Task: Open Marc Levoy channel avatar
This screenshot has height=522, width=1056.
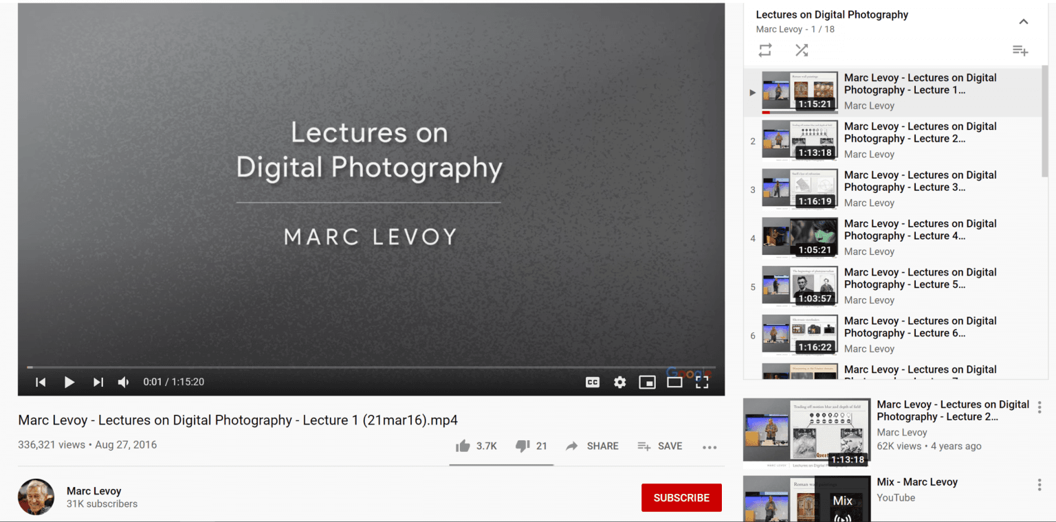Action: click(x=36, y=497)
